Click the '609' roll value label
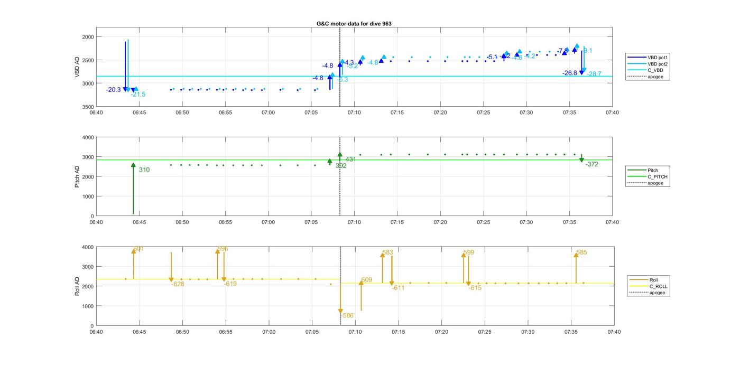740x366 pixels. coord(367,280)
